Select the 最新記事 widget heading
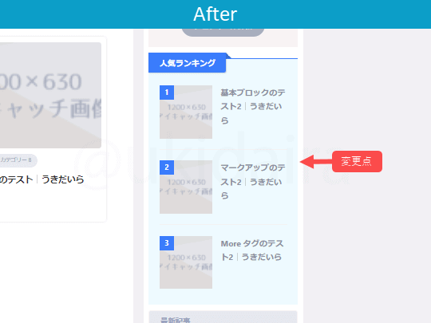 pos(223,317)
